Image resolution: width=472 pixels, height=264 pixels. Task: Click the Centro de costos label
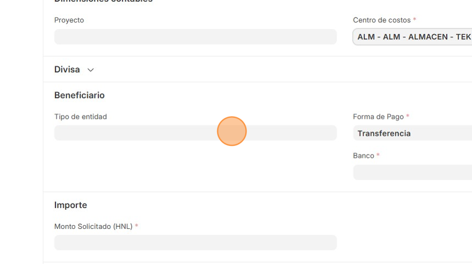(x=381, y=20)
